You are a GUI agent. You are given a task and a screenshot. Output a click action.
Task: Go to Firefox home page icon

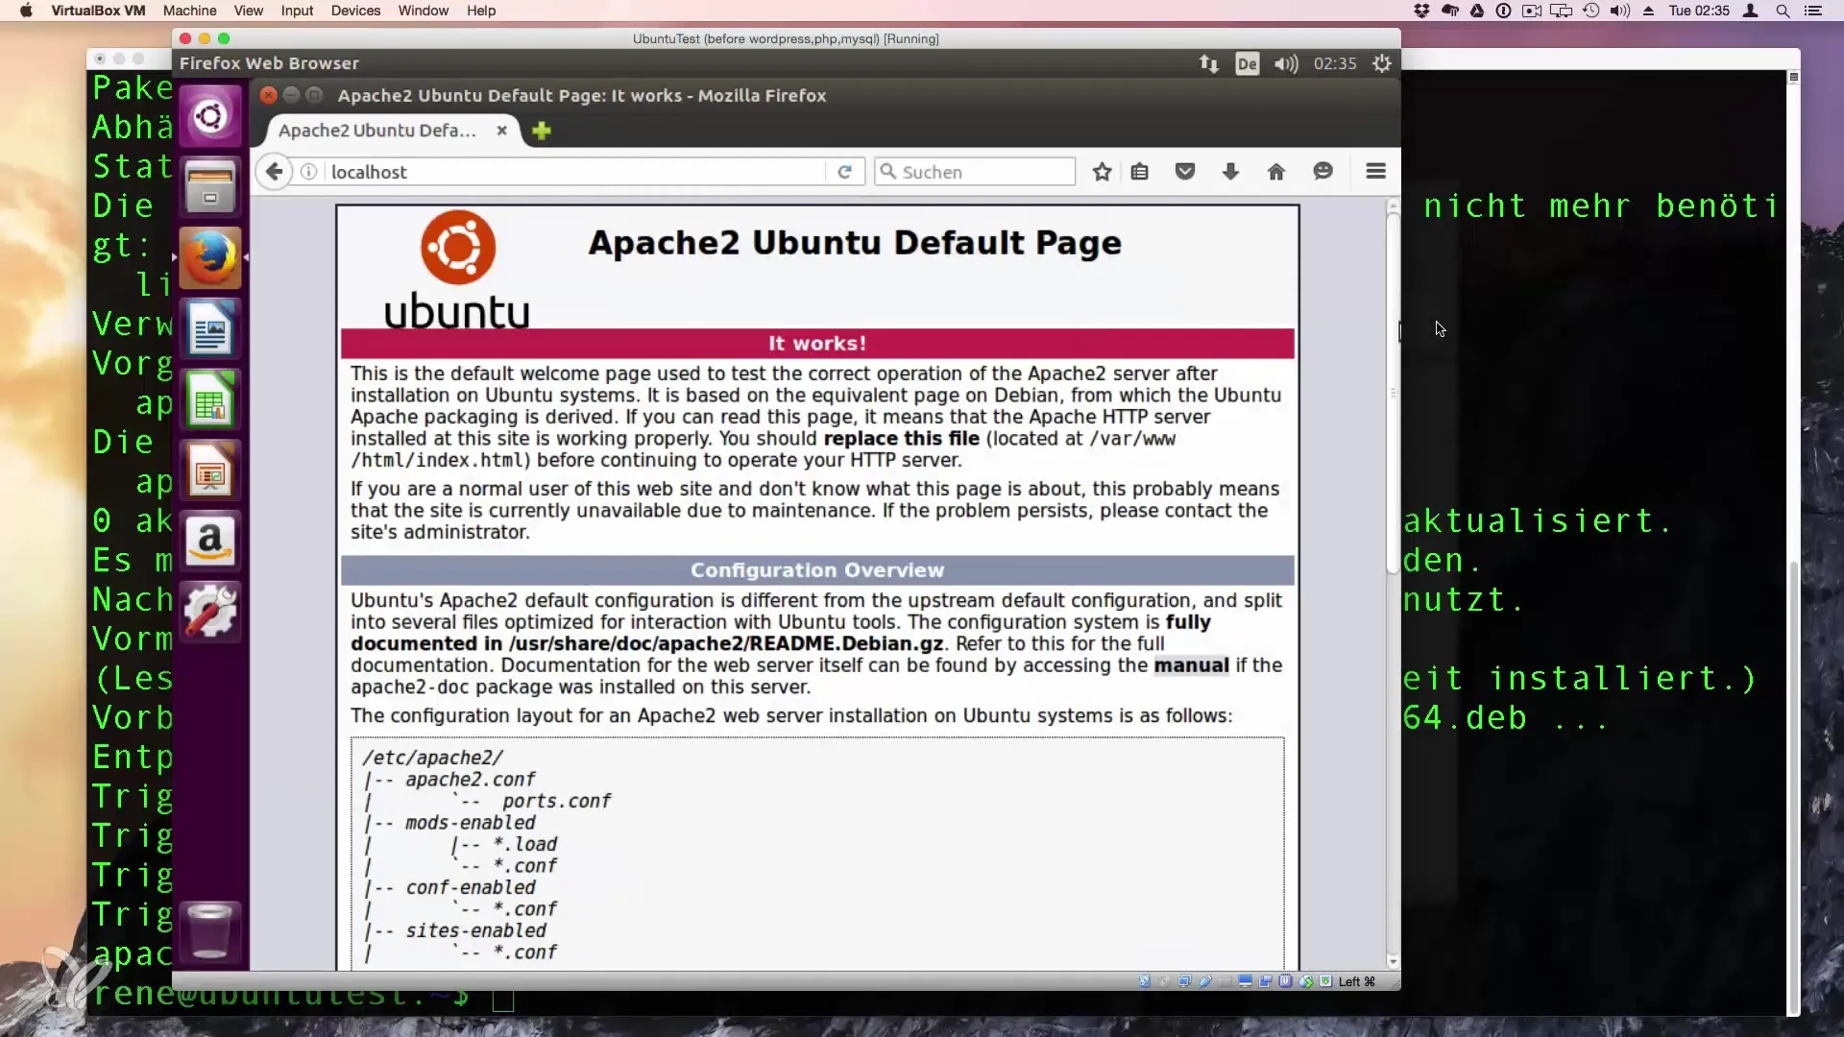tap(1276, 172)
